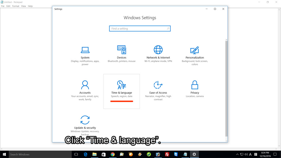Minimize the Settings window
This screenshot has width=281, height=158.
coord(207,9)
